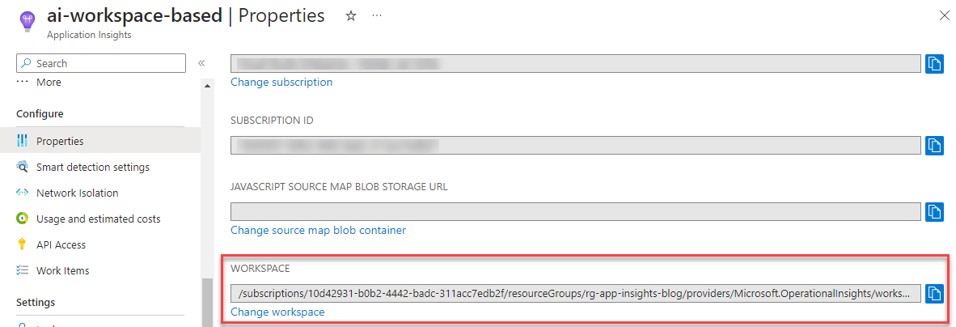
Task: Click the ai-workspace-based title text
Action: [135, 16]
